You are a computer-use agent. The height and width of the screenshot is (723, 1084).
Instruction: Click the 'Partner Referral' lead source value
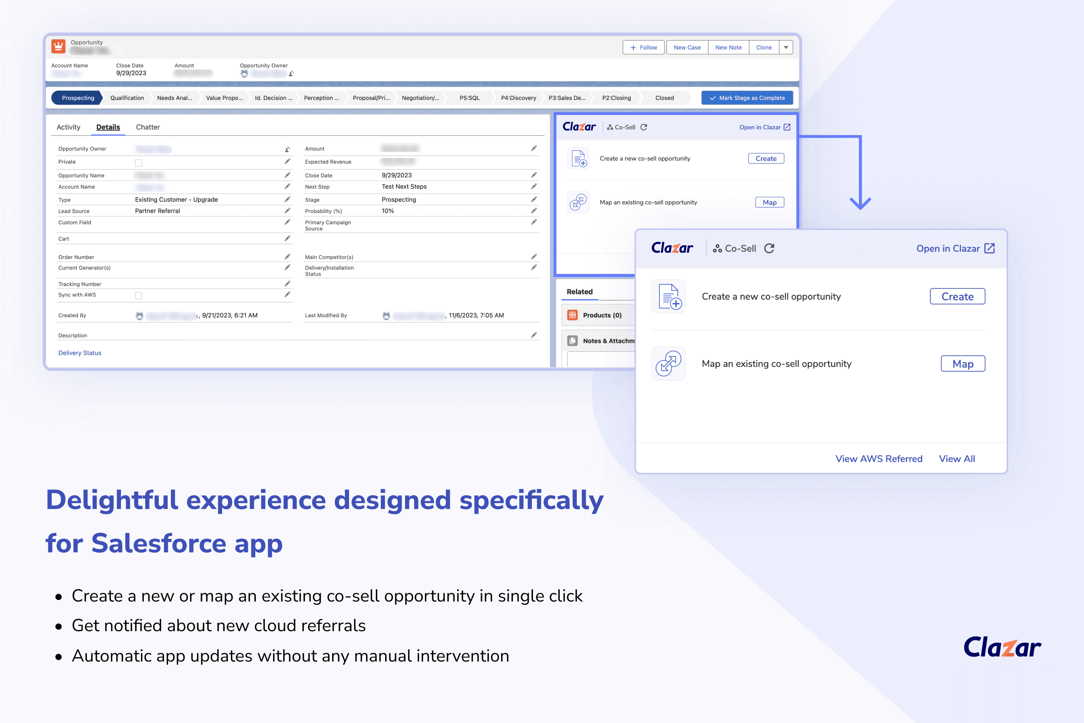[158, 211]
